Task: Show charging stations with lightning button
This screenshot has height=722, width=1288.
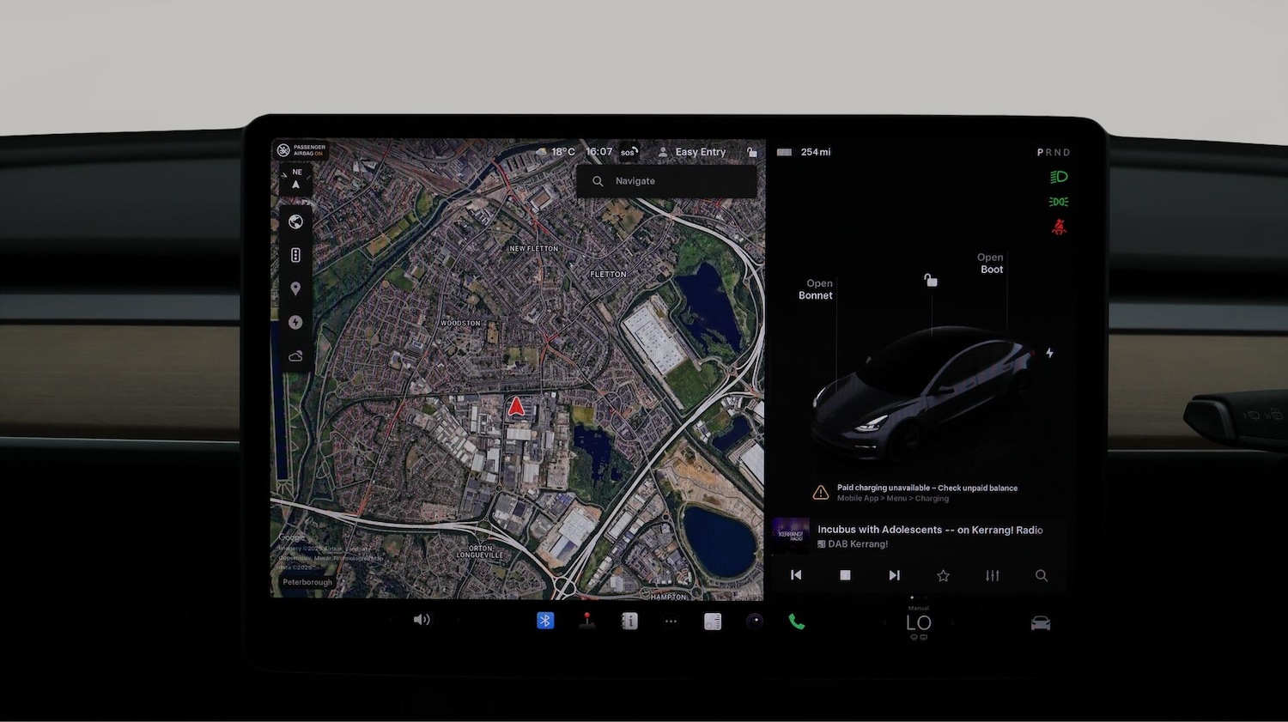Action: point(295,323)
